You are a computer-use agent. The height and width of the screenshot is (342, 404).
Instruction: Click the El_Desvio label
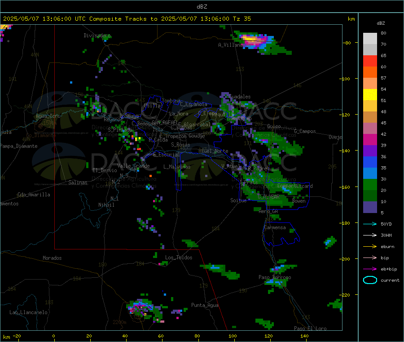click(105, 170)
